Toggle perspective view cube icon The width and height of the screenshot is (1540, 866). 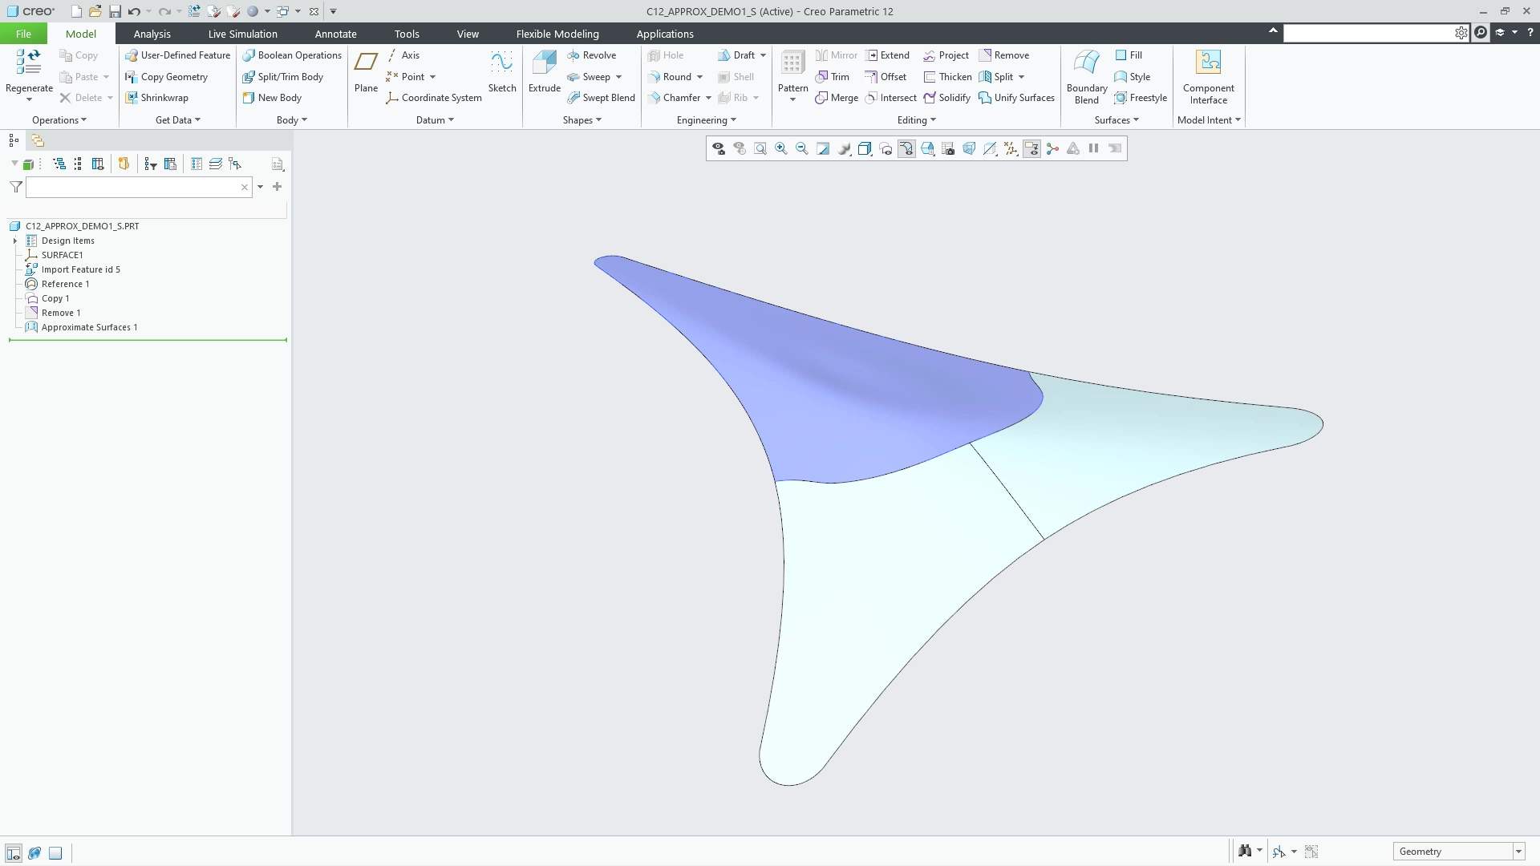[968, 148]
